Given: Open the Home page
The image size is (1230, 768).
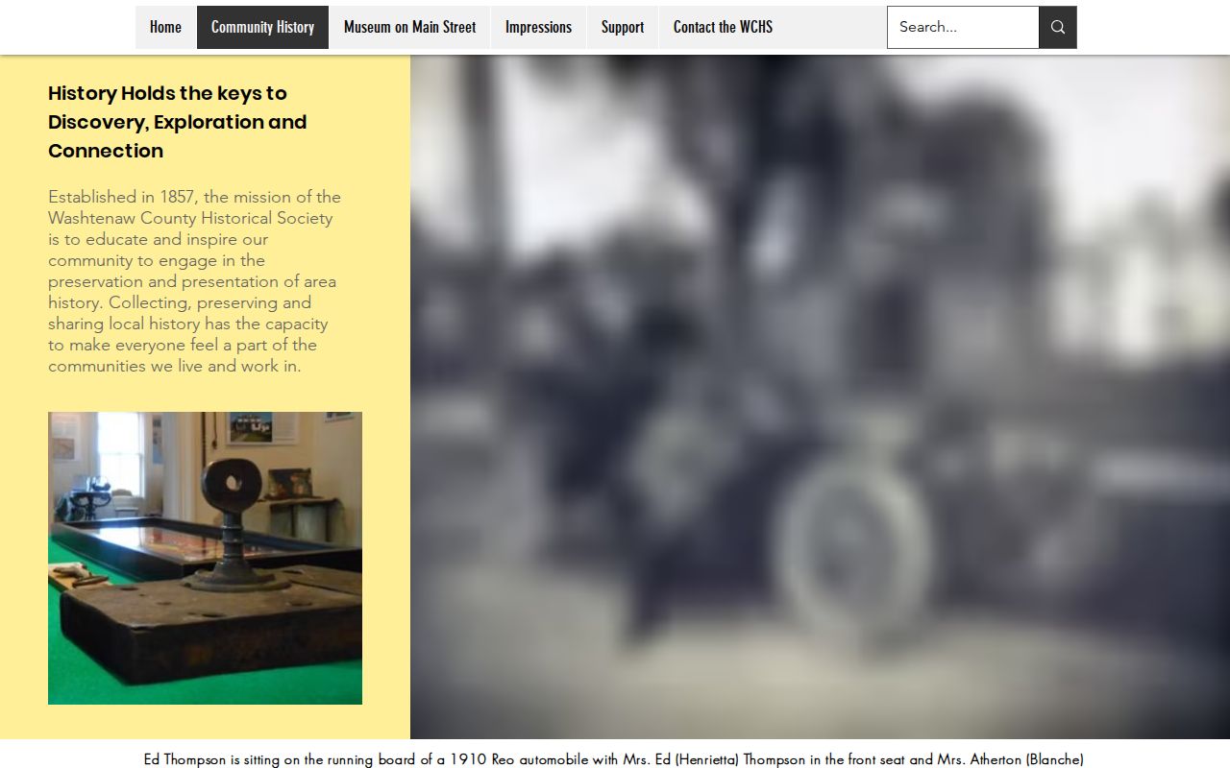Looking at the screenshot, I should pyautogui.click(x=165, y=27).
